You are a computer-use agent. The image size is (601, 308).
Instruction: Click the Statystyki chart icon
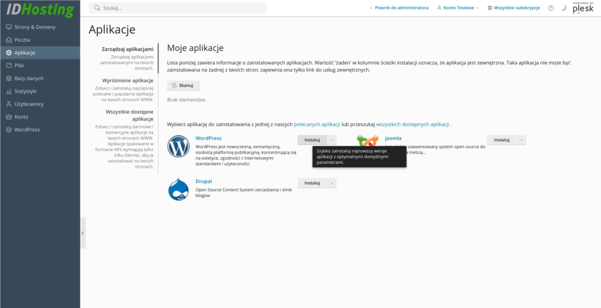pyautogui.click(x=9, y=91)
